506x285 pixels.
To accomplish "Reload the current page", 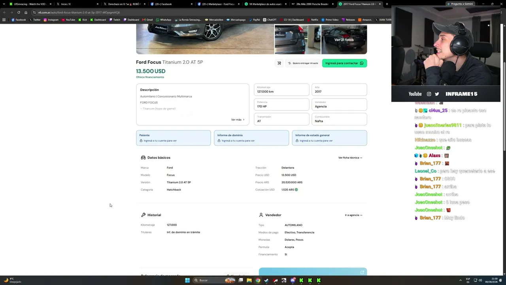I will pos(19,12).
